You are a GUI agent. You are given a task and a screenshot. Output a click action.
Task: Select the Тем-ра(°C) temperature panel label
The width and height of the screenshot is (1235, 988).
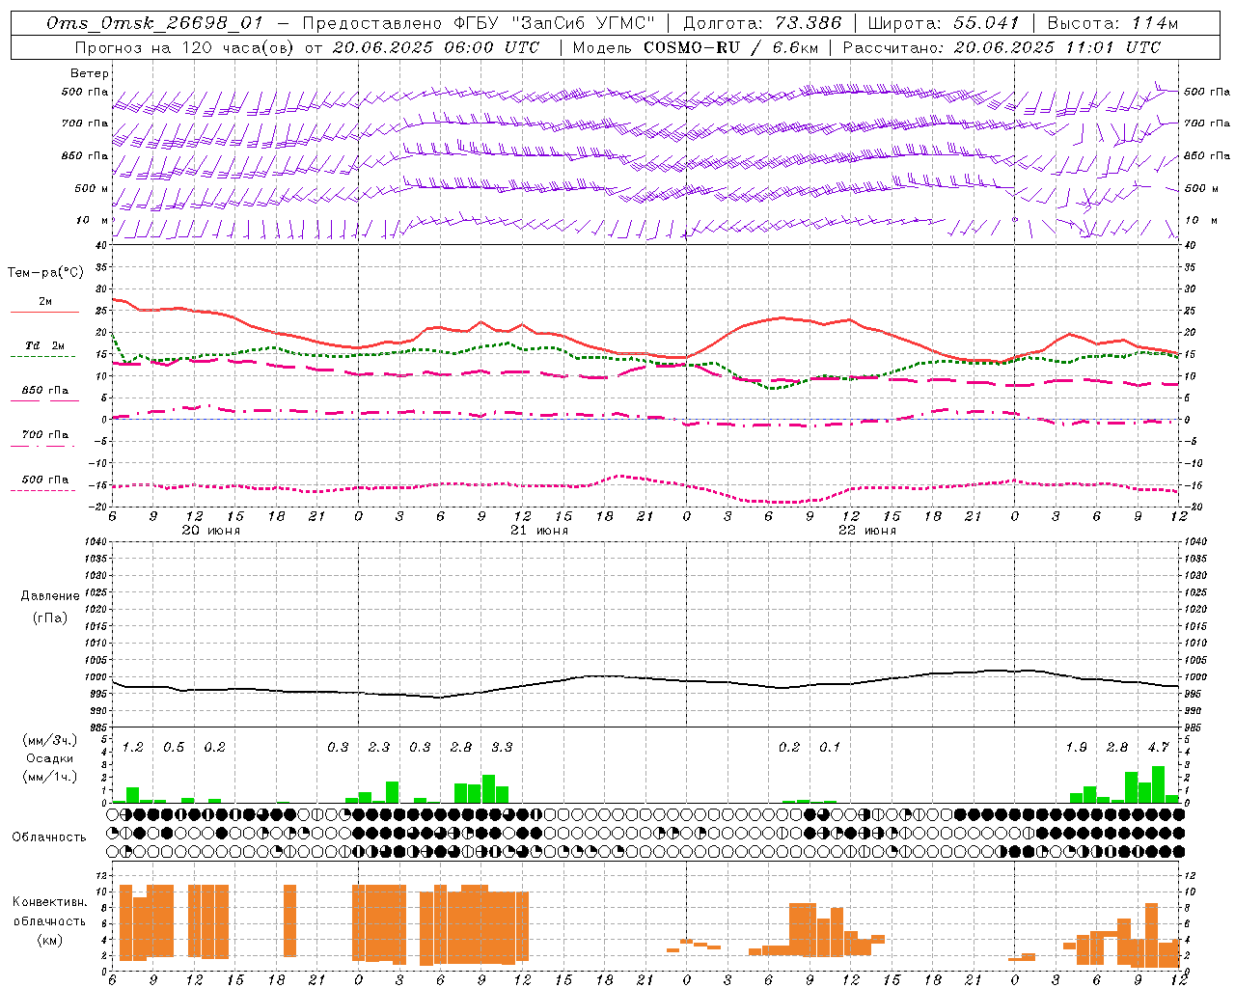pyautogui.click(x=45, y=273)
